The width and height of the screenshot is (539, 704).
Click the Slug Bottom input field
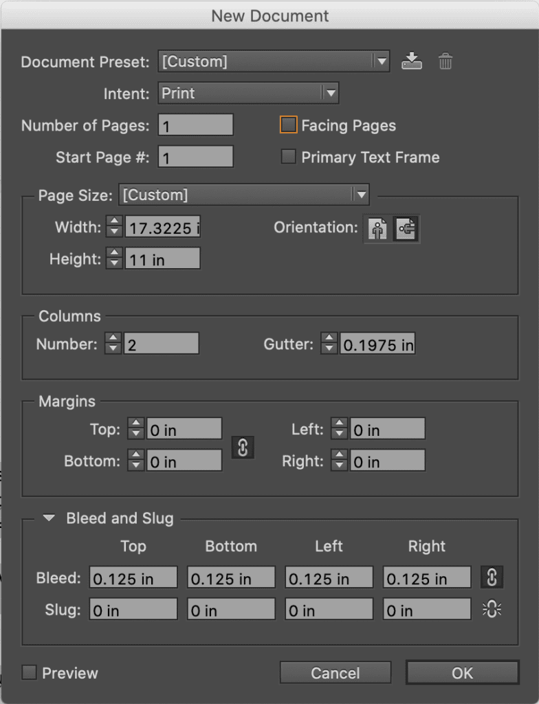(x=231, y=609)
